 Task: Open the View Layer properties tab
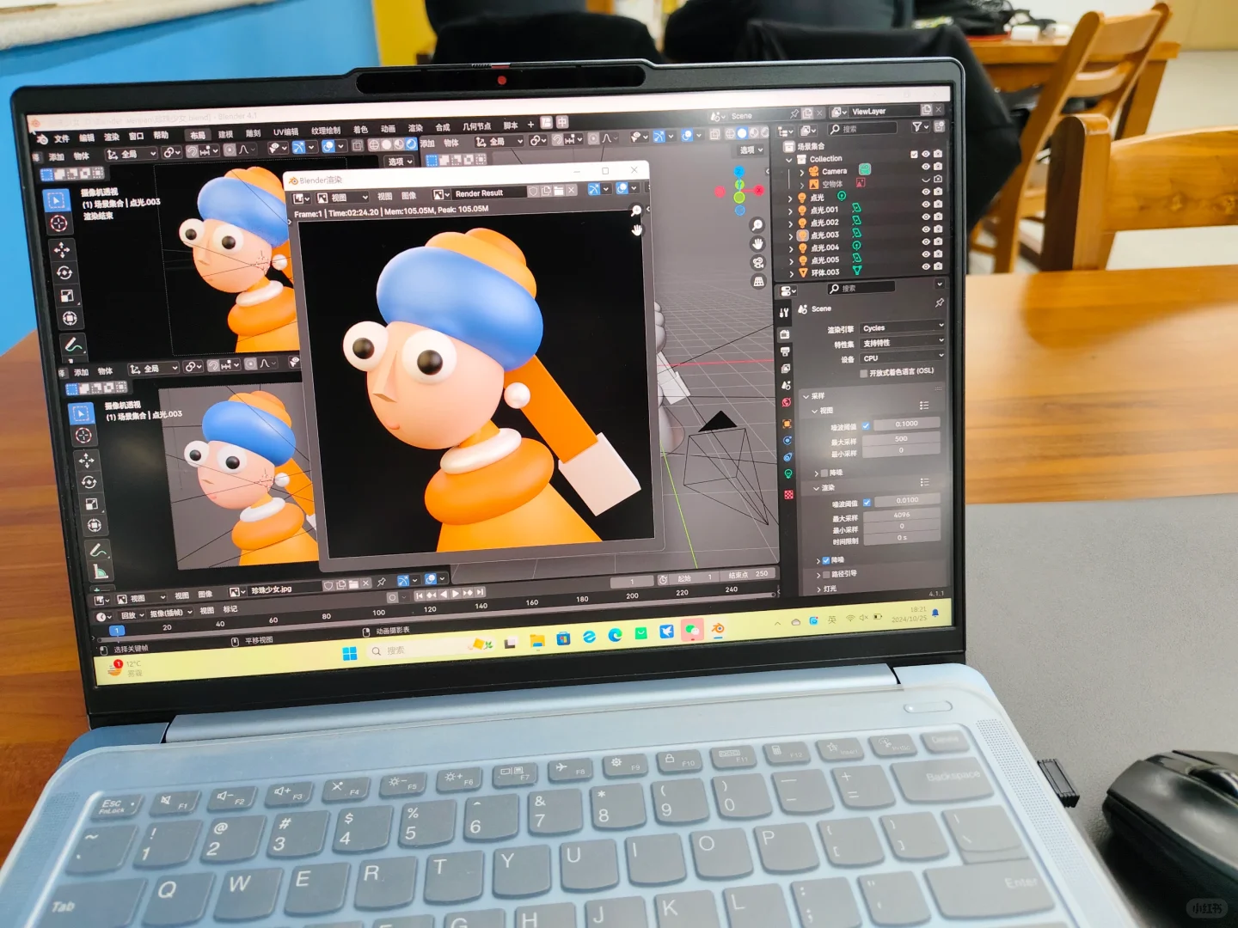click(x=786, y=369)
